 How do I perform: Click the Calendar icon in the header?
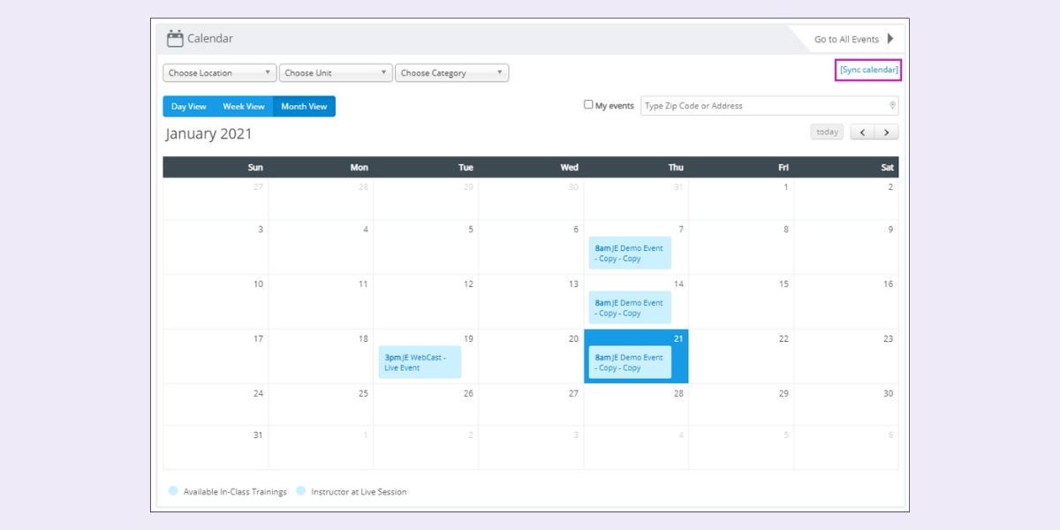click(176, 38)
